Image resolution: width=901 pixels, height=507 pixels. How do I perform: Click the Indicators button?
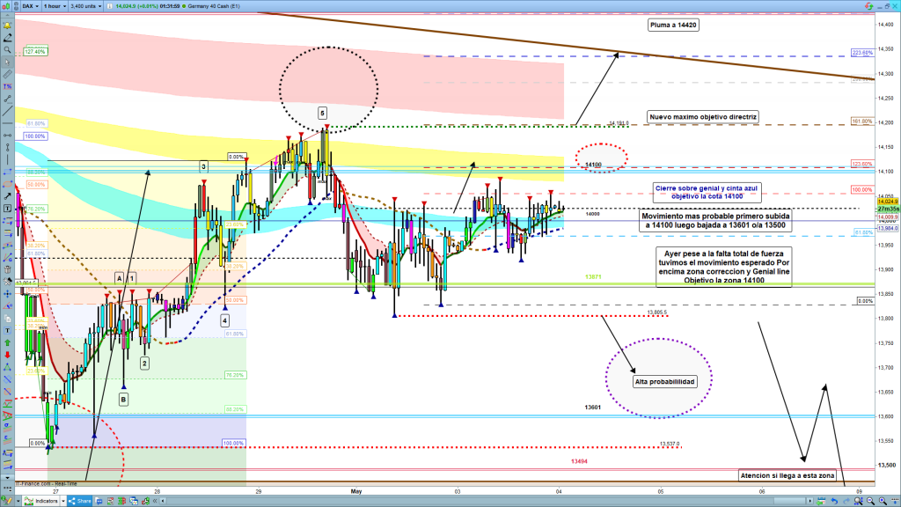[x=44, y=500]
